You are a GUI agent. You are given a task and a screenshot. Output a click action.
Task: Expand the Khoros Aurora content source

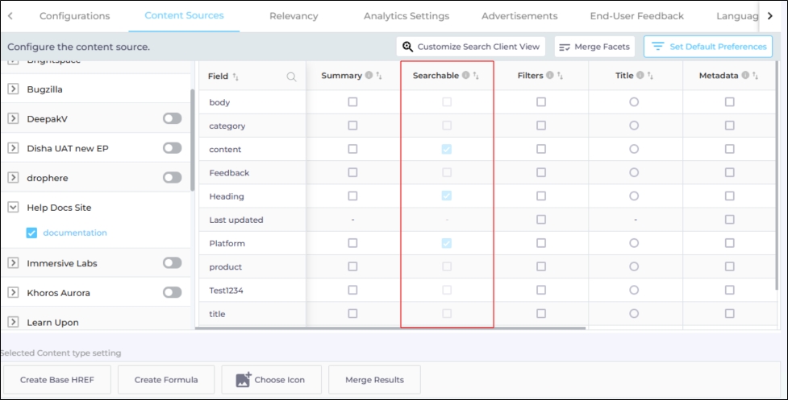point(13,293)
